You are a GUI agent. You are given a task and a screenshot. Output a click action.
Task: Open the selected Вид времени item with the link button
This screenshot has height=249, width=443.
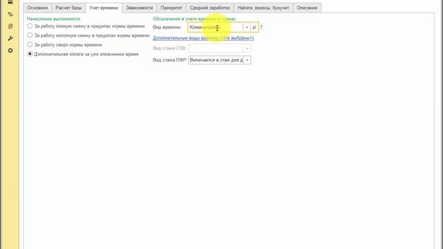coord(254,28)
